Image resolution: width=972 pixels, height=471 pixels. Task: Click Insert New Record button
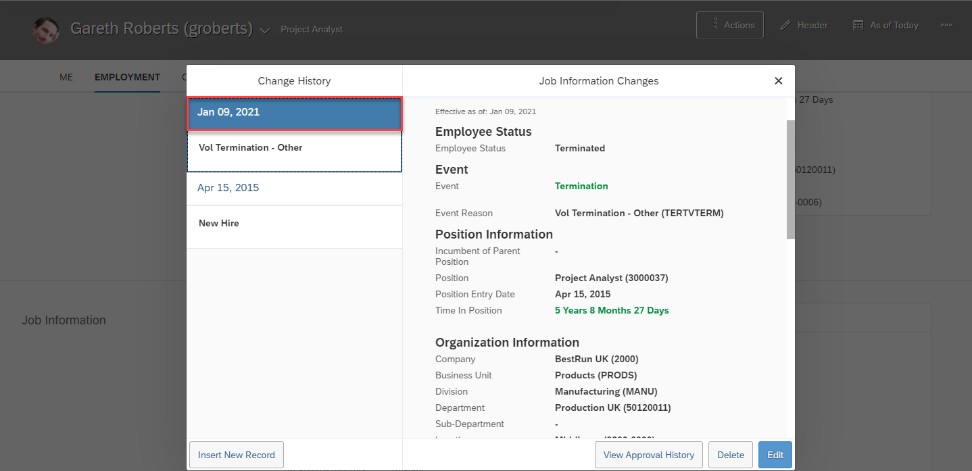pyautogui.click(x=237, y=455)
